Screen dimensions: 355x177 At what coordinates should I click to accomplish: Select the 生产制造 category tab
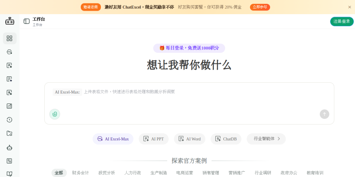159,173
